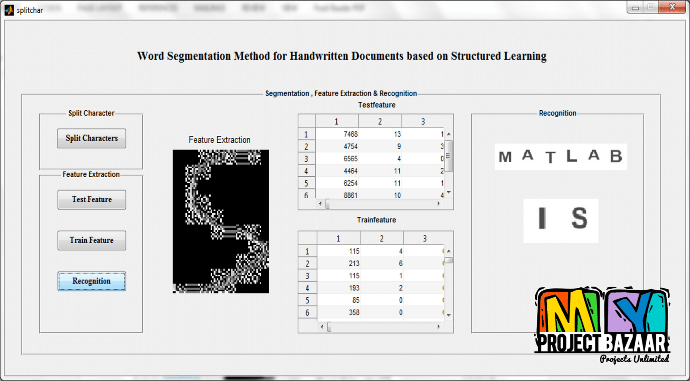Image resolution: width=690 pixels, height=381 pixels.
Task: Click Testfeature horizontal scroll left arrow
Action: pos(320,204)
